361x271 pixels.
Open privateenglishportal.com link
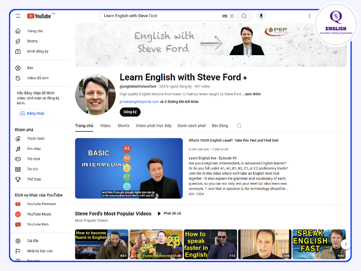click(x=139, y=102)
